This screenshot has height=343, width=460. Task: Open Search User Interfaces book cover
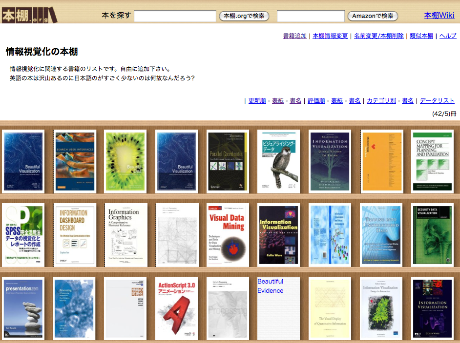(x=75, y=162)
